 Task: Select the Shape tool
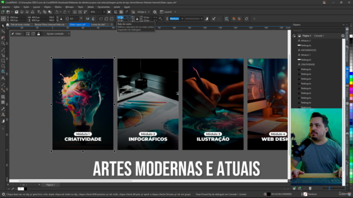(x=3, y=32)
